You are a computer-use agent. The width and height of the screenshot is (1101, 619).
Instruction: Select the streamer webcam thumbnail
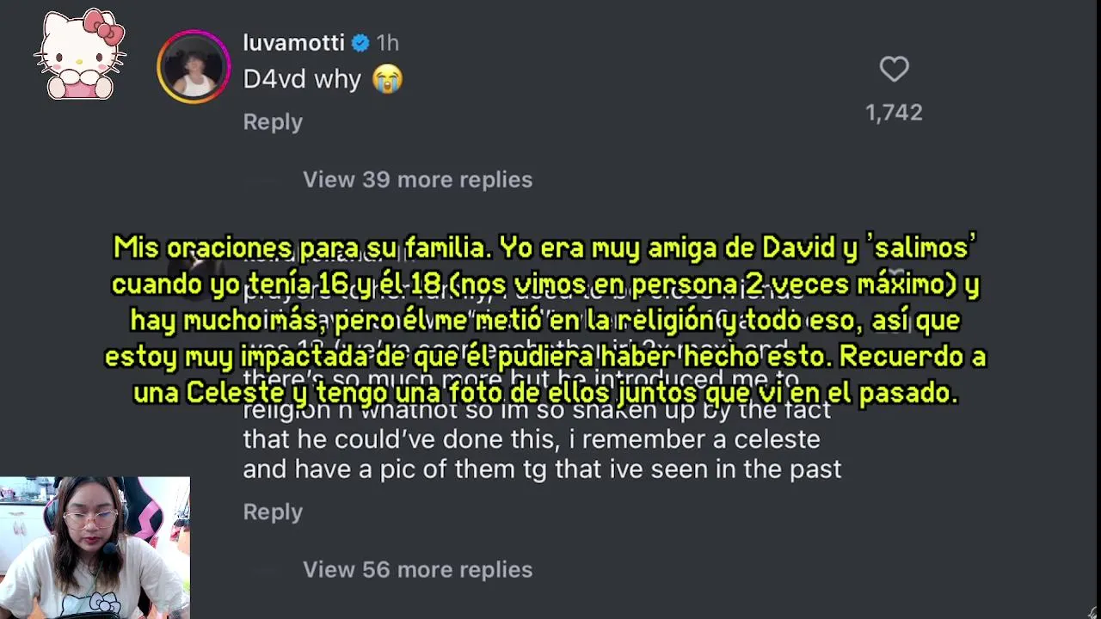[95, 548]
